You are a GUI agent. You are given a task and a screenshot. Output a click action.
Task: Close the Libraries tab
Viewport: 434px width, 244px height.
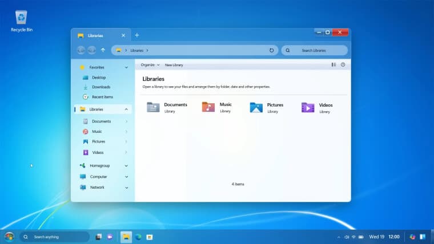click(x=123, y=35)
